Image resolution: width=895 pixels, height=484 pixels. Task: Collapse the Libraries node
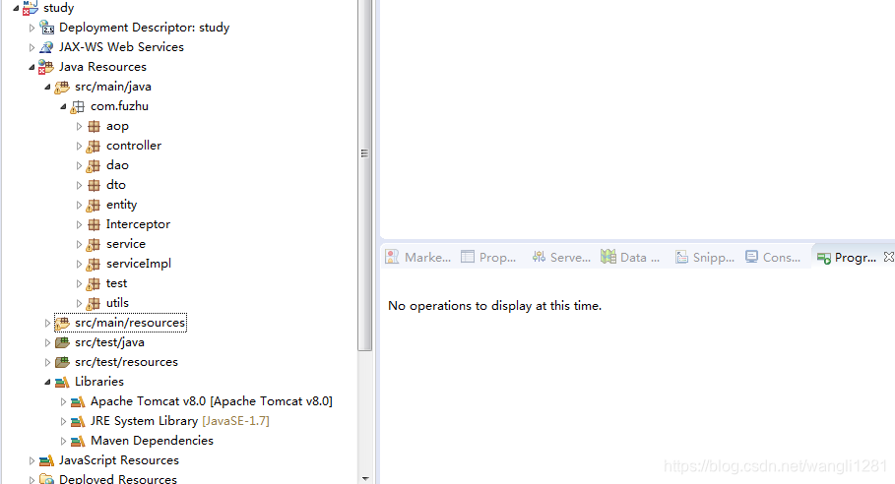coord(47,382)
